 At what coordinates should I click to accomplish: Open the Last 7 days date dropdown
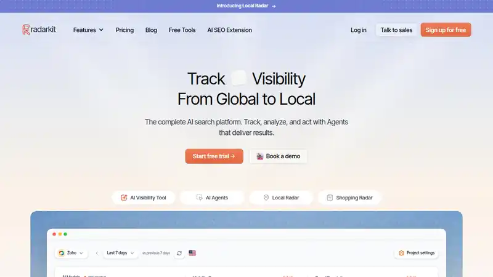tap(120, 253)
